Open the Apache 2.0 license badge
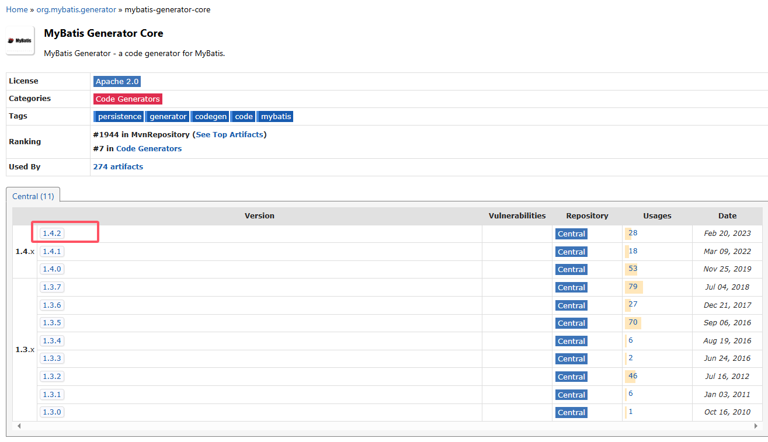The image size is (768, 442). [x=117, y=81]
